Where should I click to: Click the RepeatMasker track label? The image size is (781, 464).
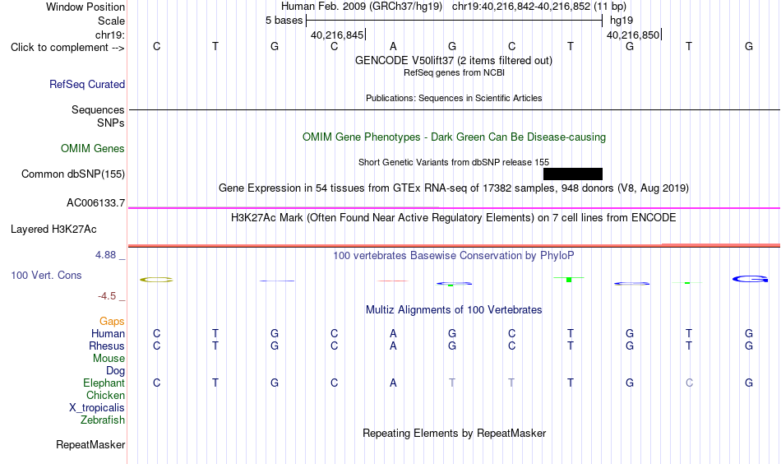(90, 444)
